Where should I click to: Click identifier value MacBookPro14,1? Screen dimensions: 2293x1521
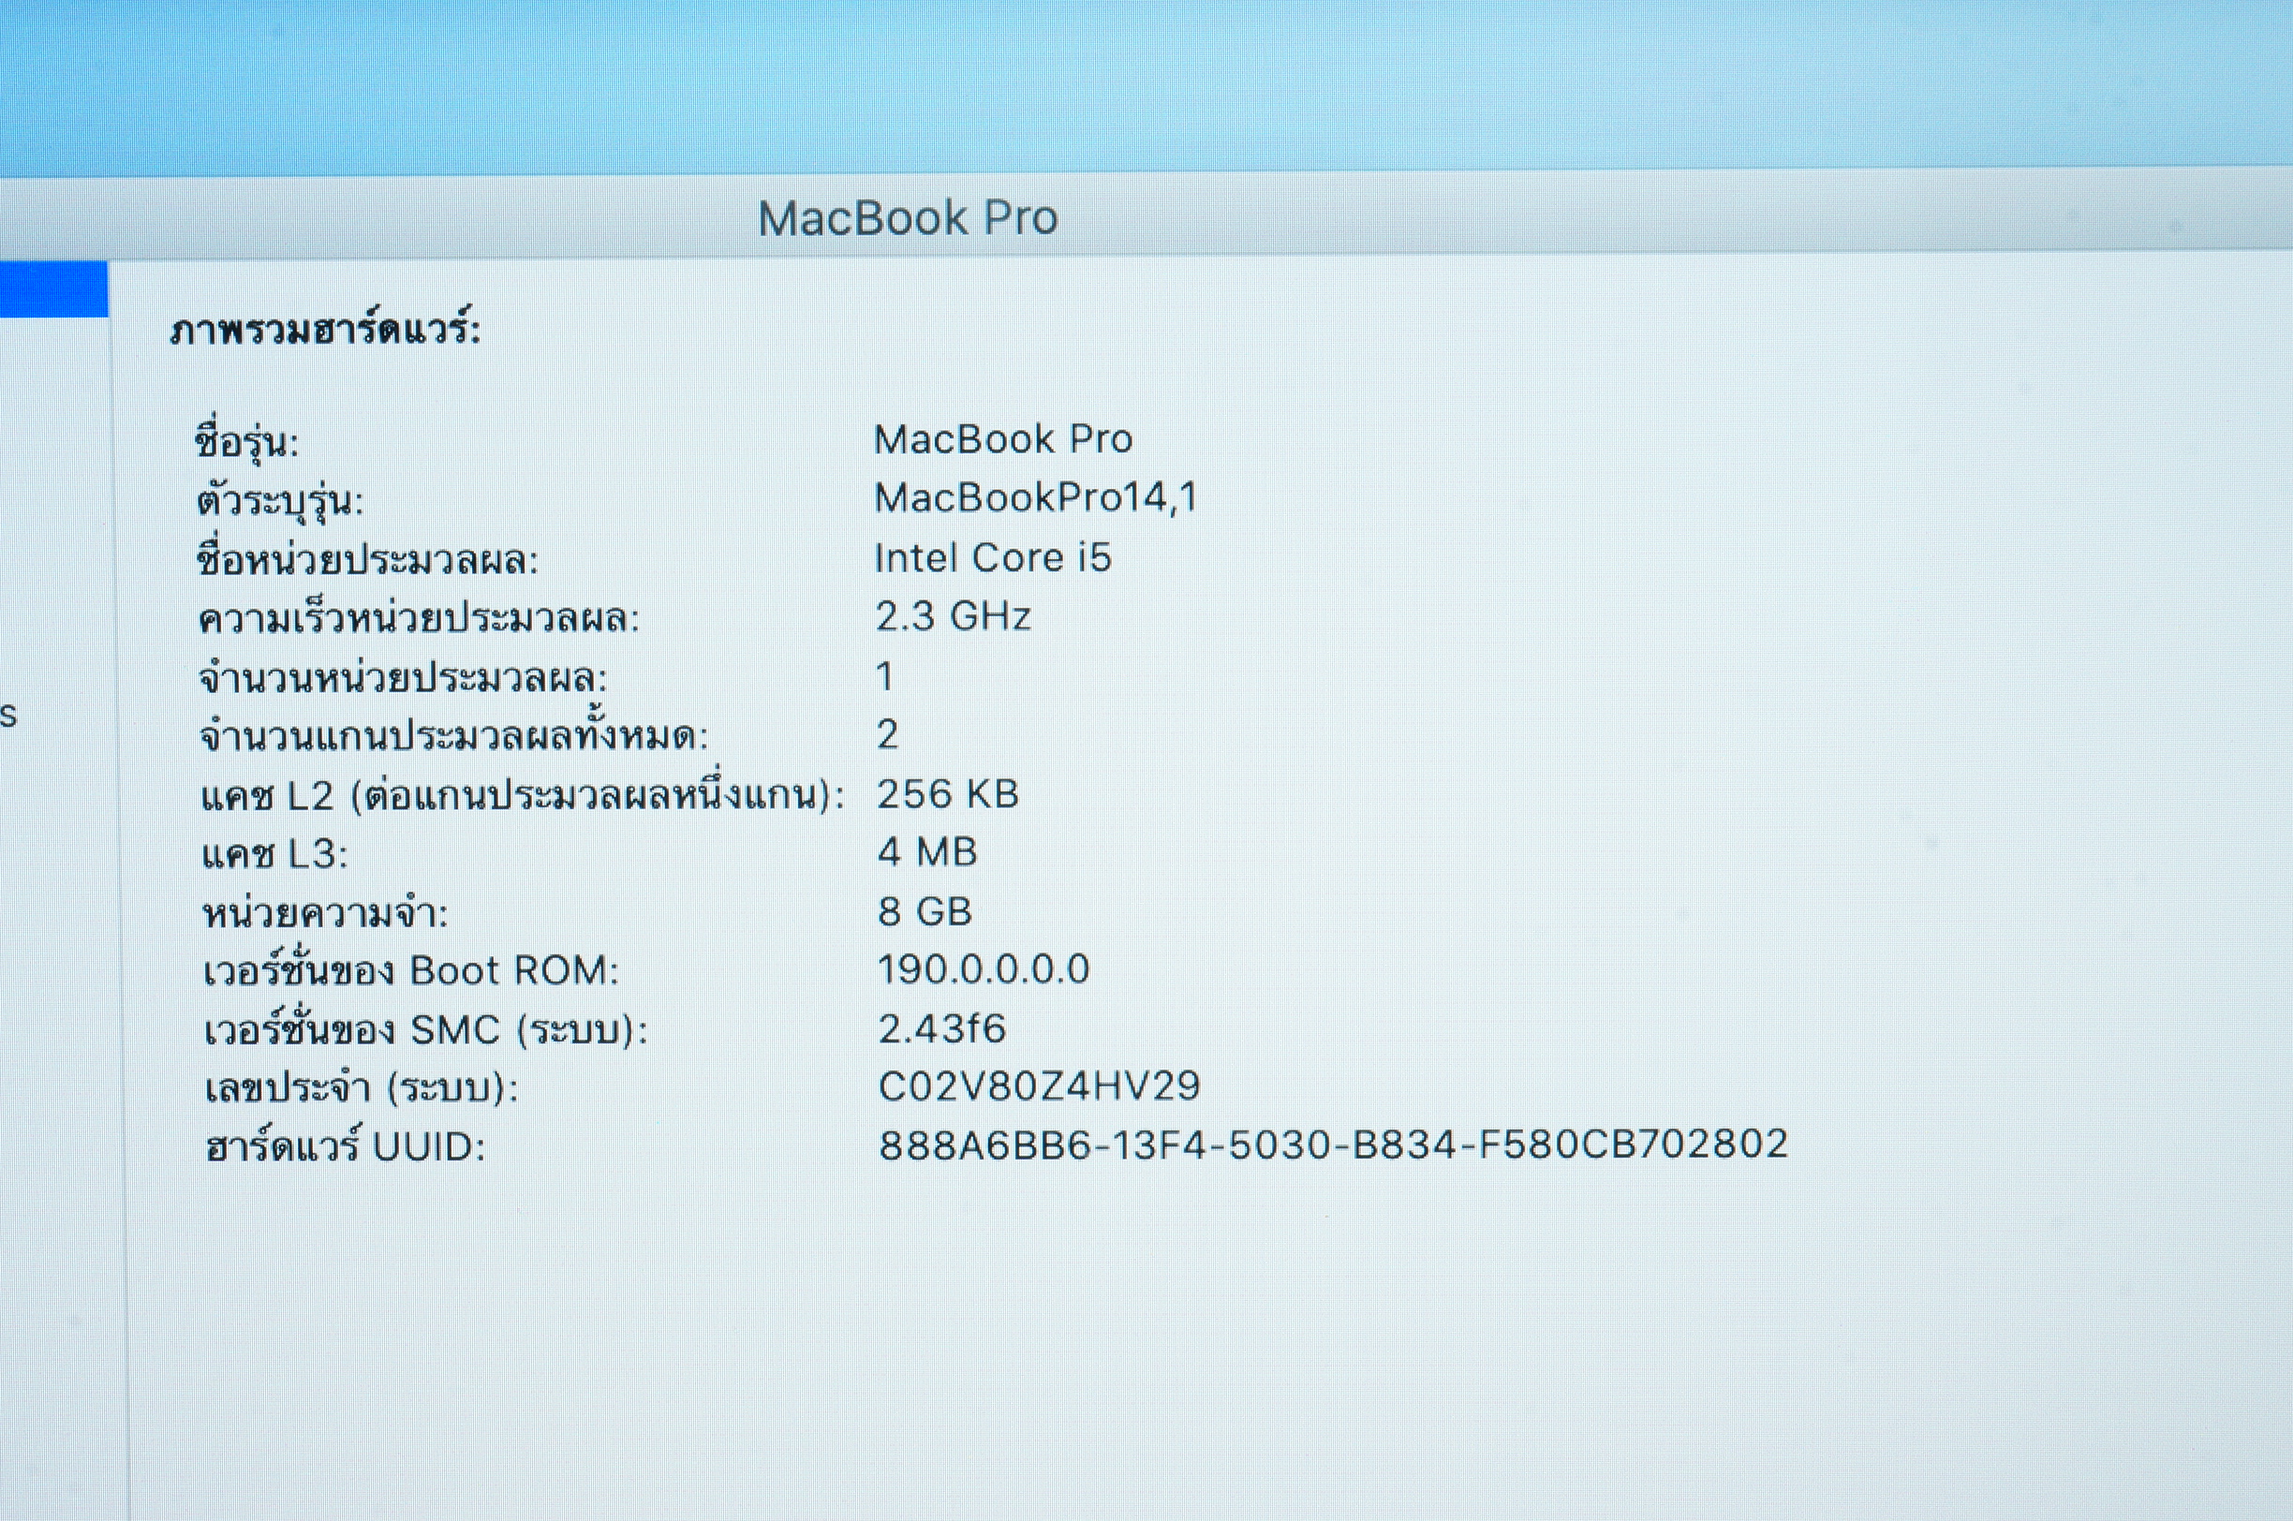pyautogui.click(x=1036, y=498)
